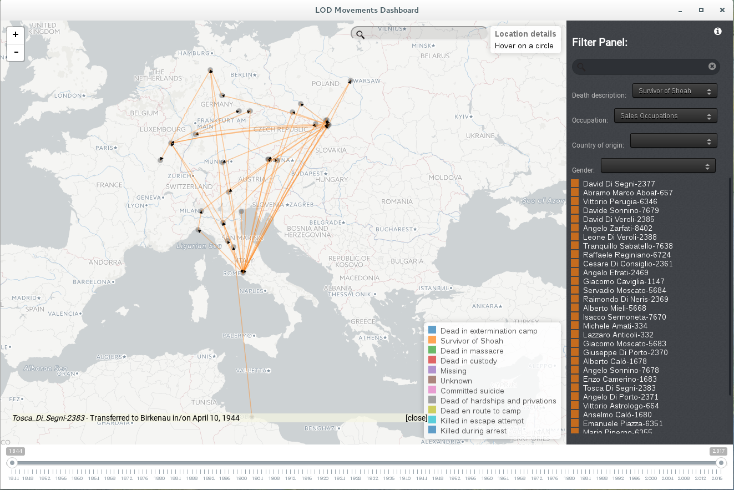Viewport: 734px width, 490px height.
Task: Select David Di Veroli-2385 in the list
Action: 619,219
